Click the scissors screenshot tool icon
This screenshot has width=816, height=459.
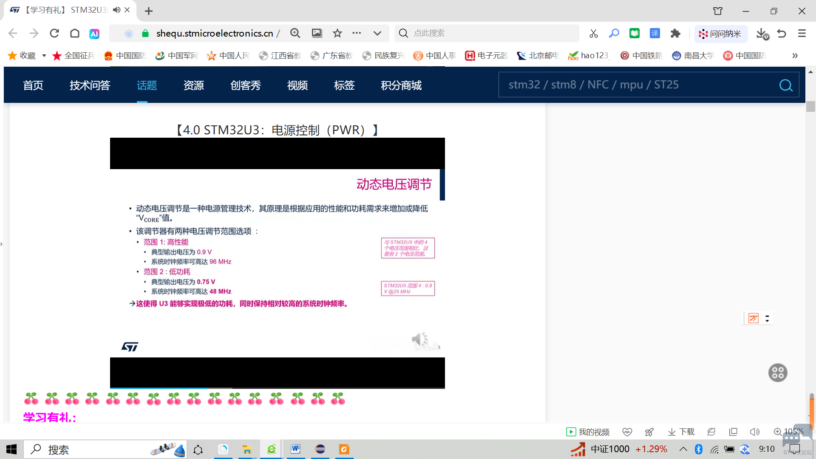click(594, 34)
